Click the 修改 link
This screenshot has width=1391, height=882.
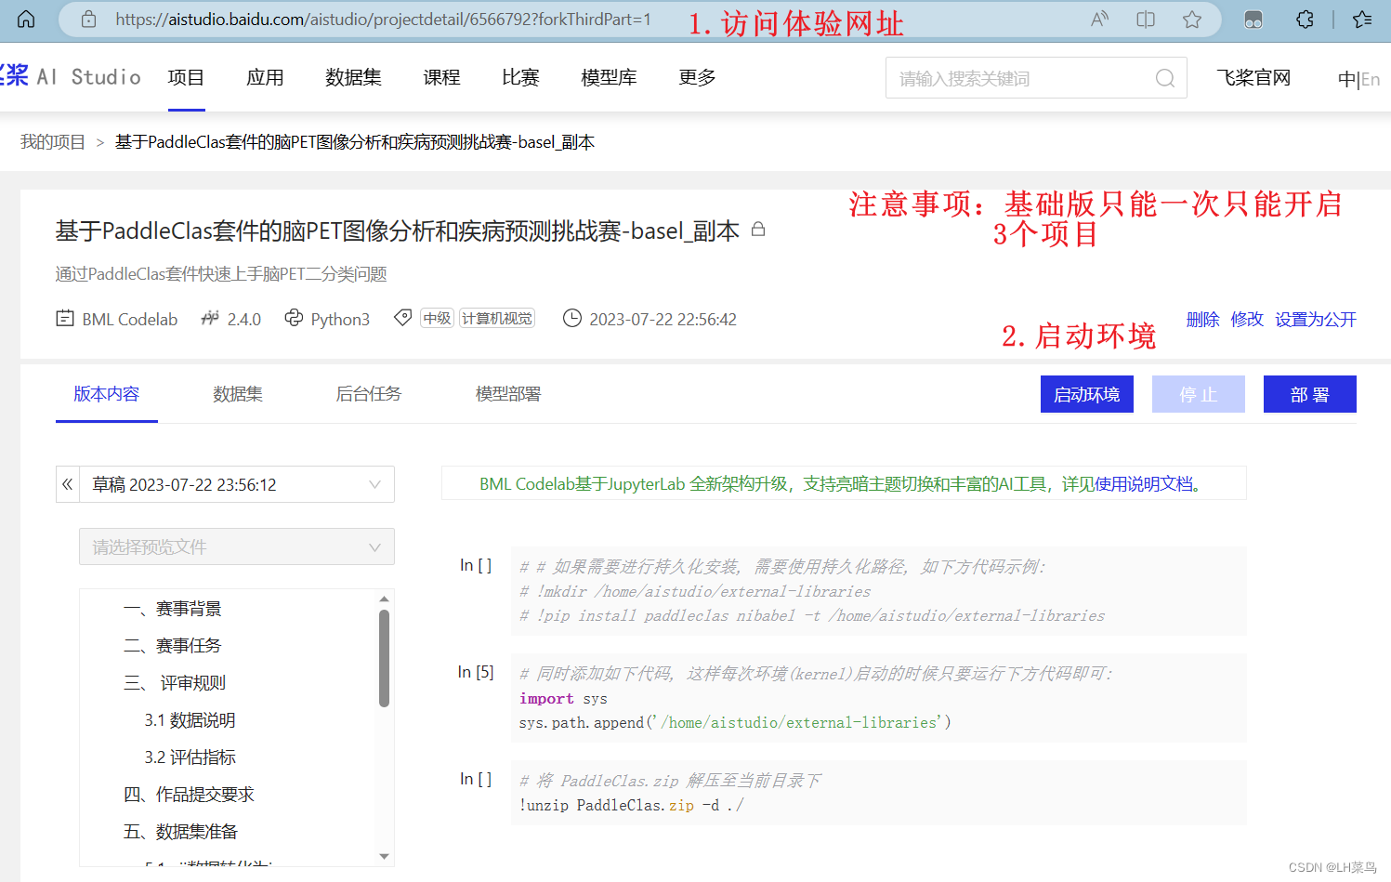click(1247, 320)
